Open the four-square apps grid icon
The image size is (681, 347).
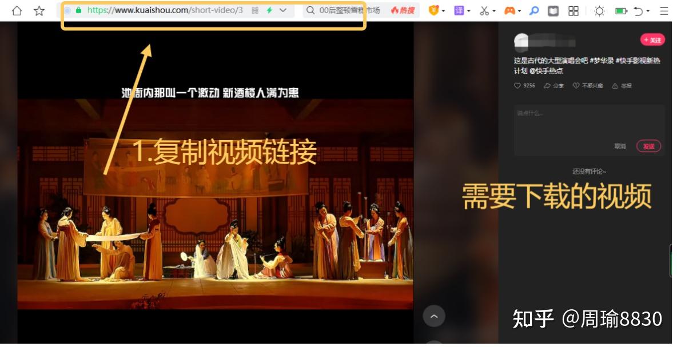point(574,11)
